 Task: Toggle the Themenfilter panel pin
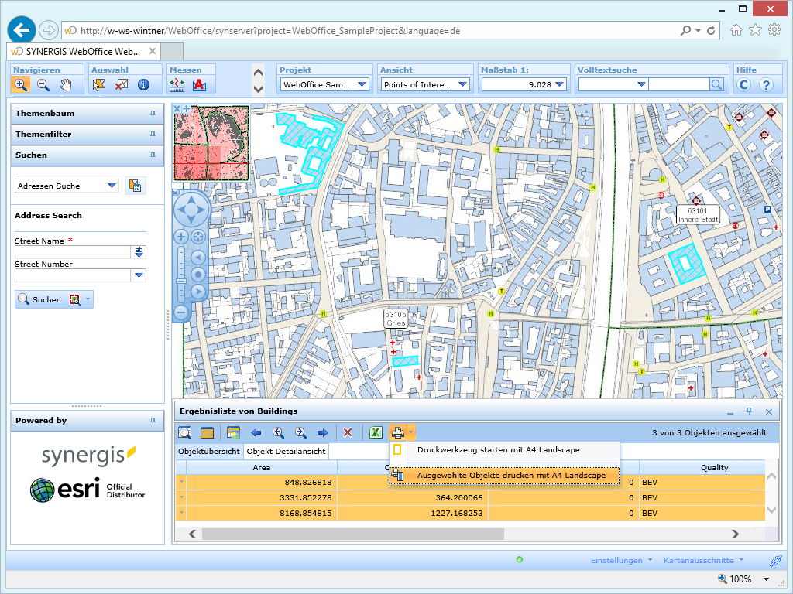click(x=153, y=135)
